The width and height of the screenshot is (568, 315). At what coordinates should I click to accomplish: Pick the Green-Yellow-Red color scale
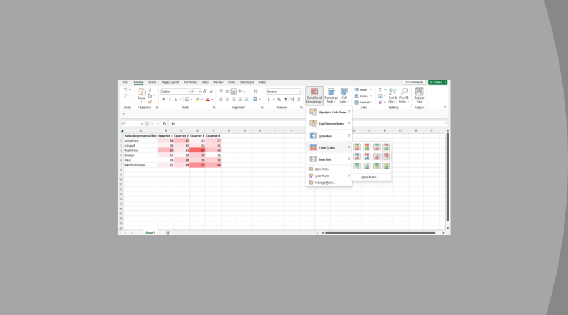[357, 146]
